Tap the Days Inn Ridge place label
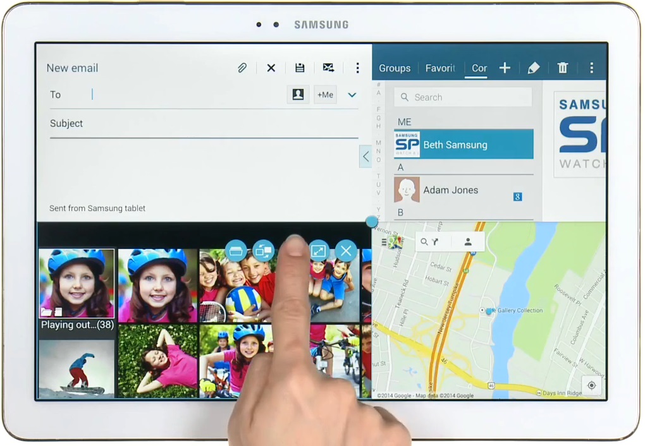The image size is (645, 446). (562, 393)
